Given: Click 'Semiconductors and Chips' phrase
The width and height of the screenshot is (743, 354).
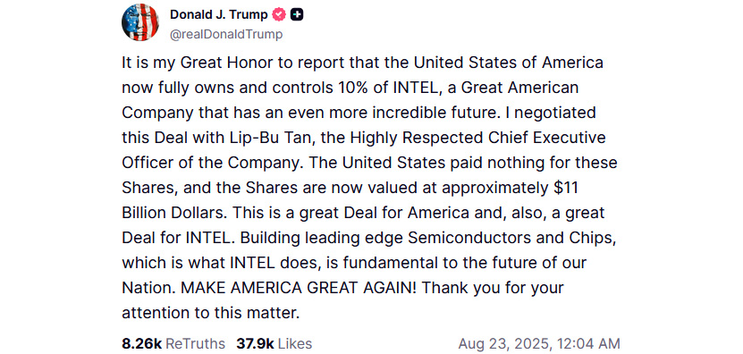Looking at the screenshot, I should point(511,238).
